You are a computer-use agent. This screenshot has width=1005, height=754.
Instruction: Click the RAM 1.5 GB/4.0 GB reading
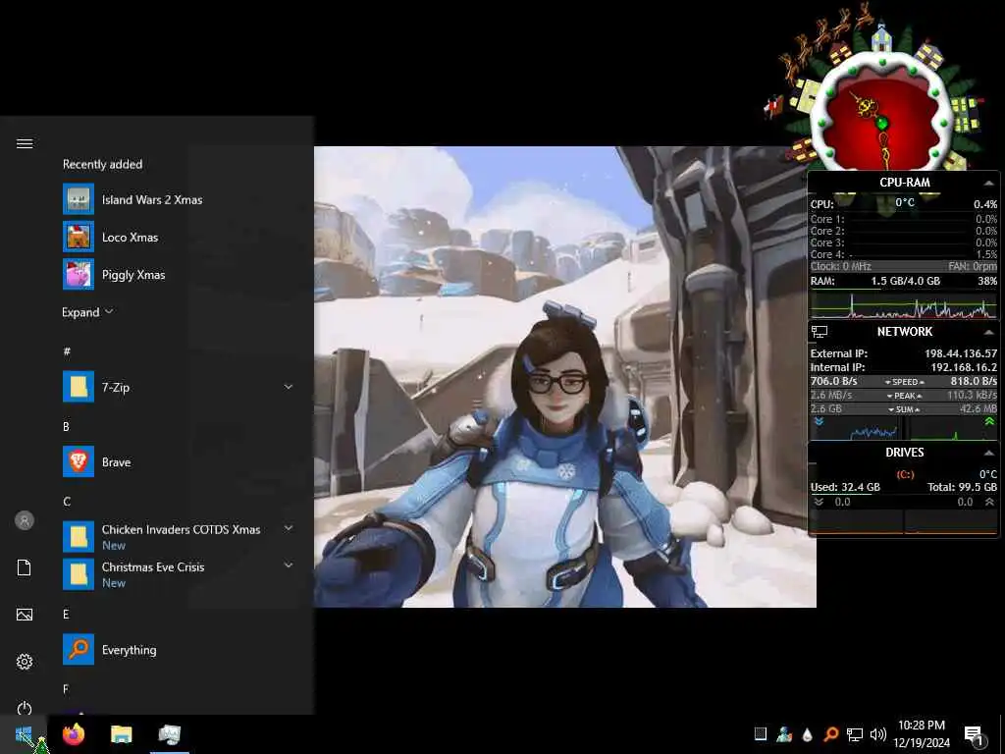pyautogui.click(x=905, y=281)
